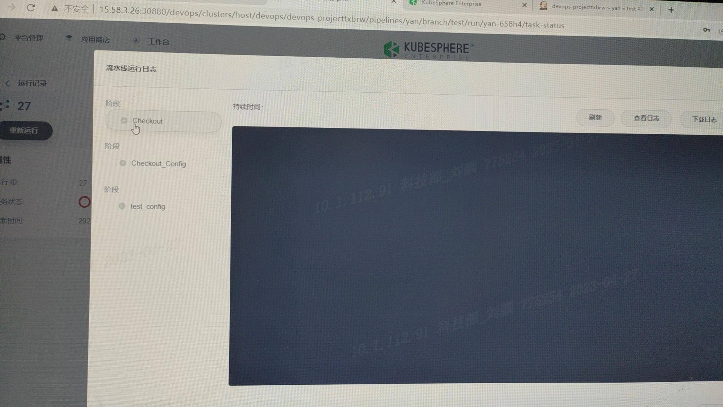The height and width of the screenshot is (407, 723).
Task: Click the red 任务状态 status indicator circle
Action: (x=84, y=202)
